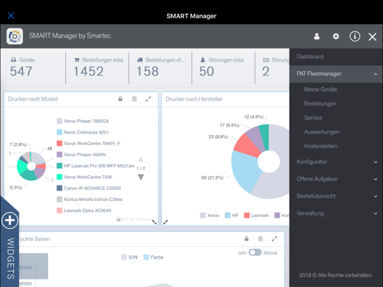Click cart icon beside Bestellungen total
This screenshot has height=287, width=383.
point(77,60)
